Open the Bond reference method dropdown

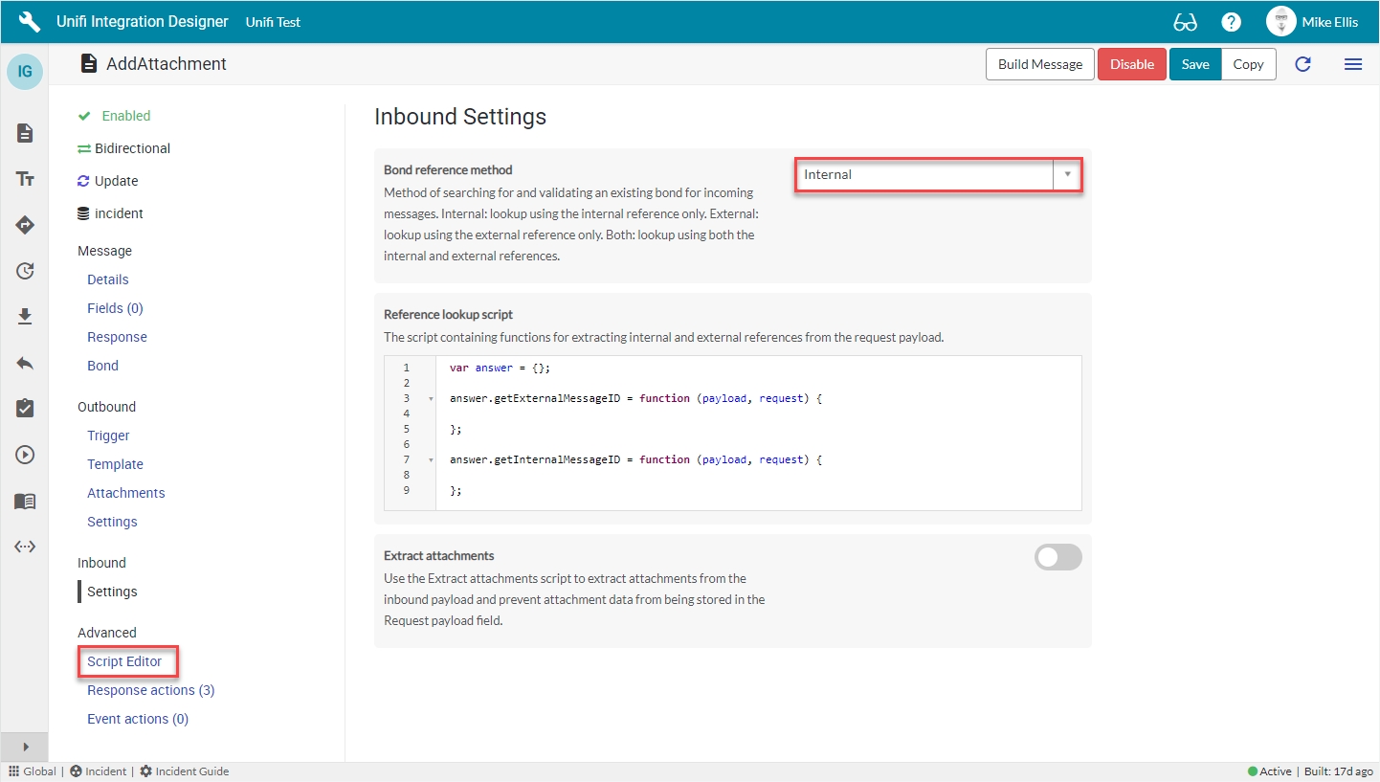938,175
